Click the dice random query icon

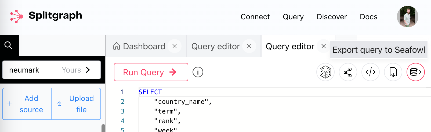point(325,72)
